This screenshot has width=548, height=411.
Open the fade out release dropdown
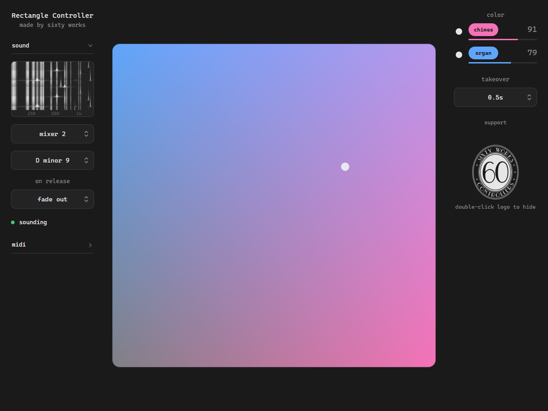(x=53, y=199)
